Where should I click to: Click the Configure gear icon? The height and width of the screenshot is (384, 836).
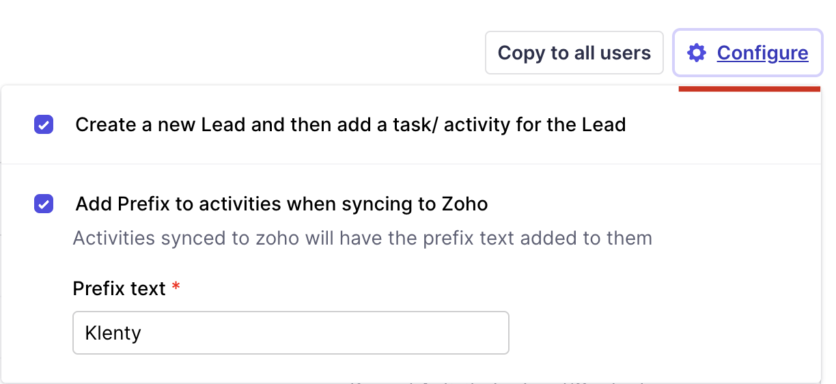pyautogui.click(x=696, y=53)
